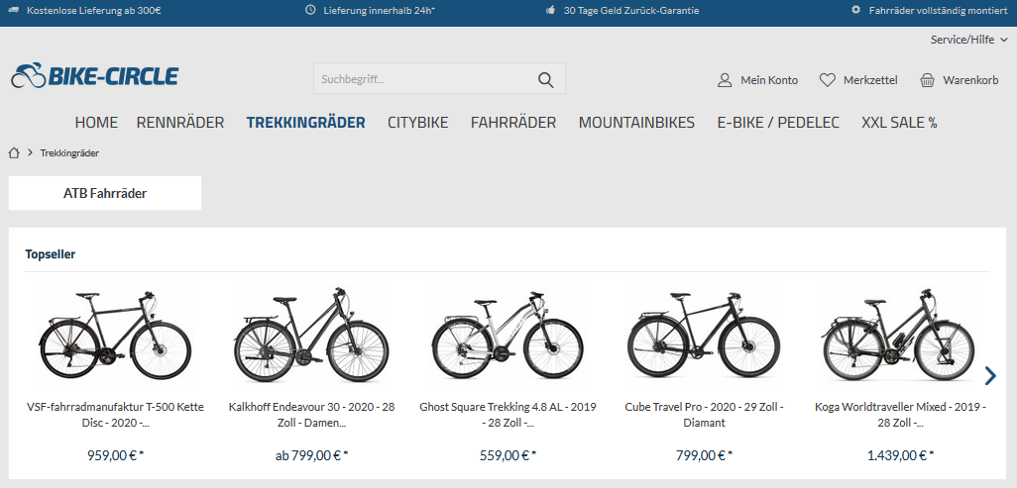
Task: Click the 1.439,00 € price
Action: (x=901, y=455)
